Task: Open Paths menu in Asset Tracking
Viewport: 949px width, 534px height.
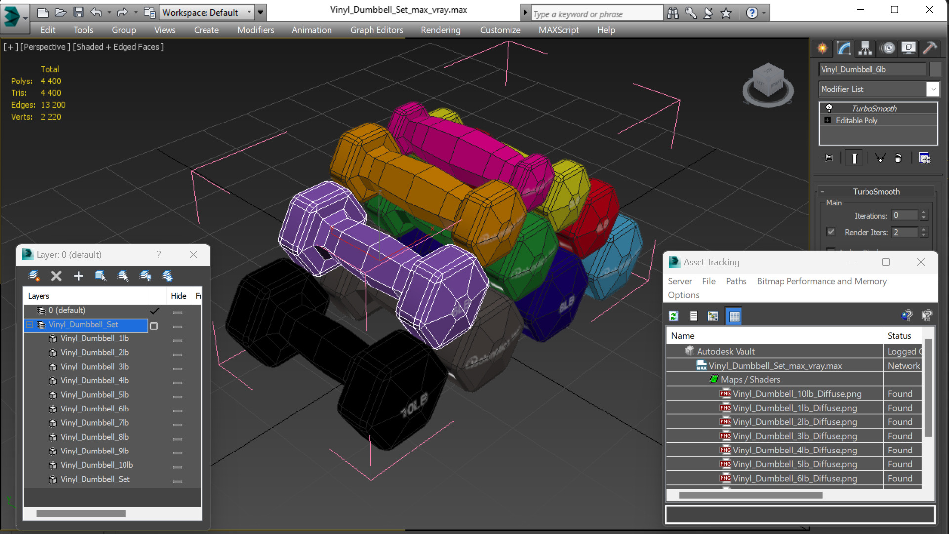Action: click(x=736, y=281)
